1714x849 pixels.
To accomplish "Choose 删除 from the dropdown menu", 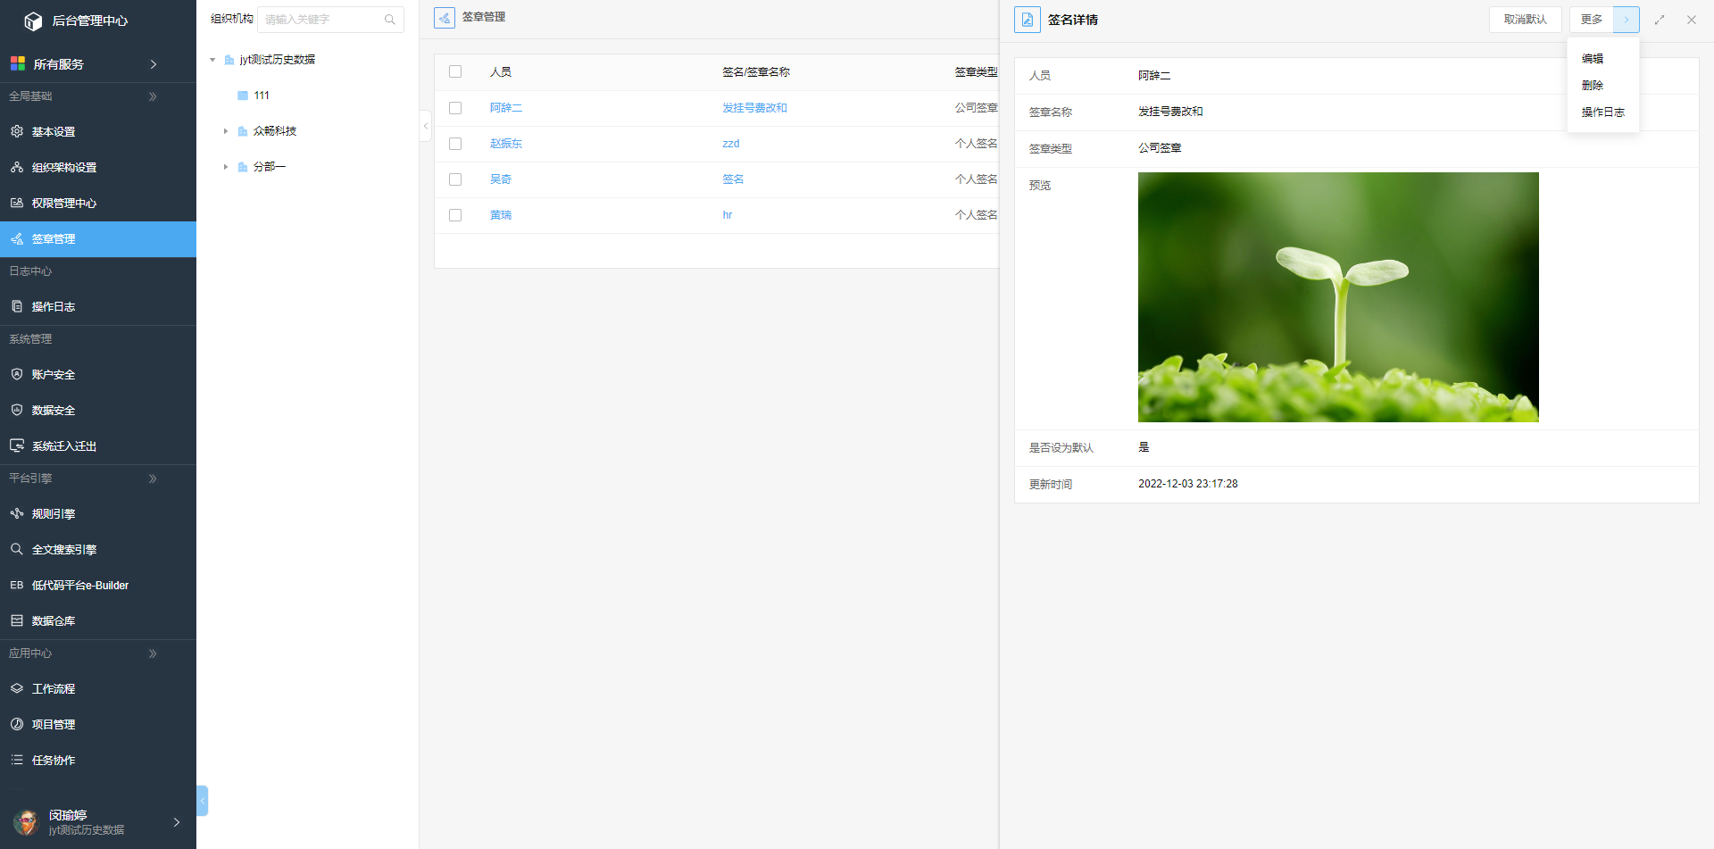I will pyautogui.click(x=1593, y=86).
